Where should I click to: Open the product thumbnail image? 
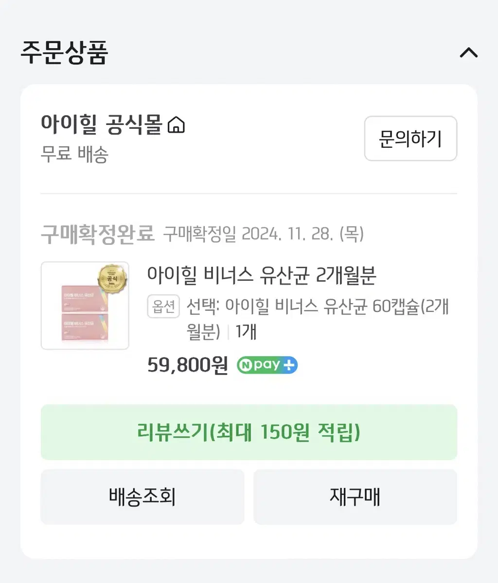[85, 306]
